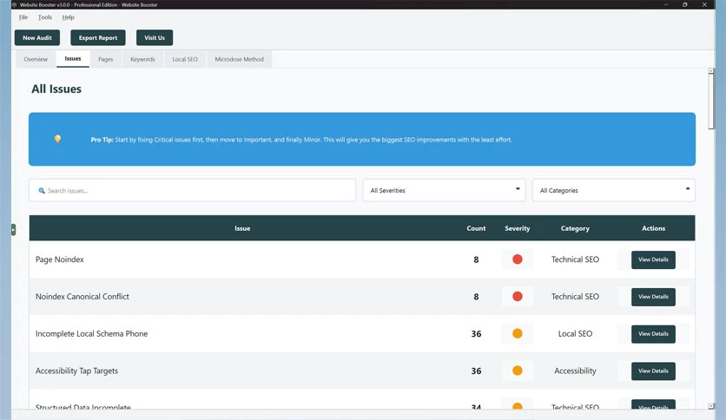Select the Accessibility Tap Targets issue name

point(77,371)
